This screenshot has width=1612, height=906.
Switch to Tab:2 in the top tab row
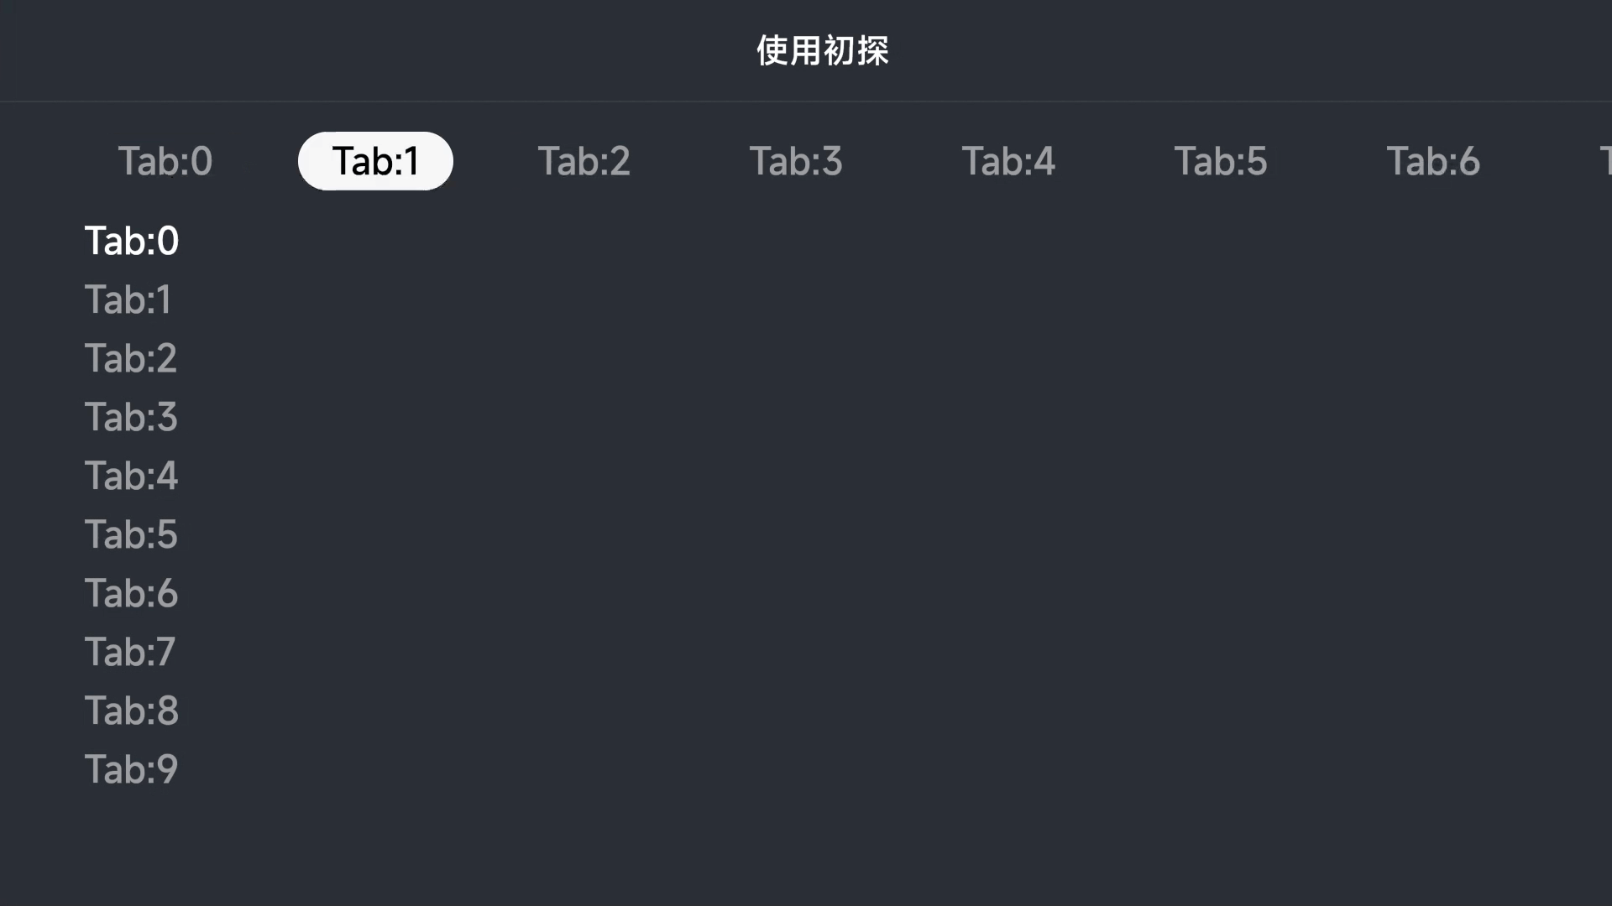(584, 161)
